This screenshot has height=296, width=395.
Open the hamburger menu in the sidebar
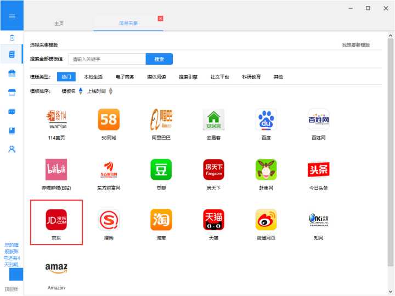(12, 16)
